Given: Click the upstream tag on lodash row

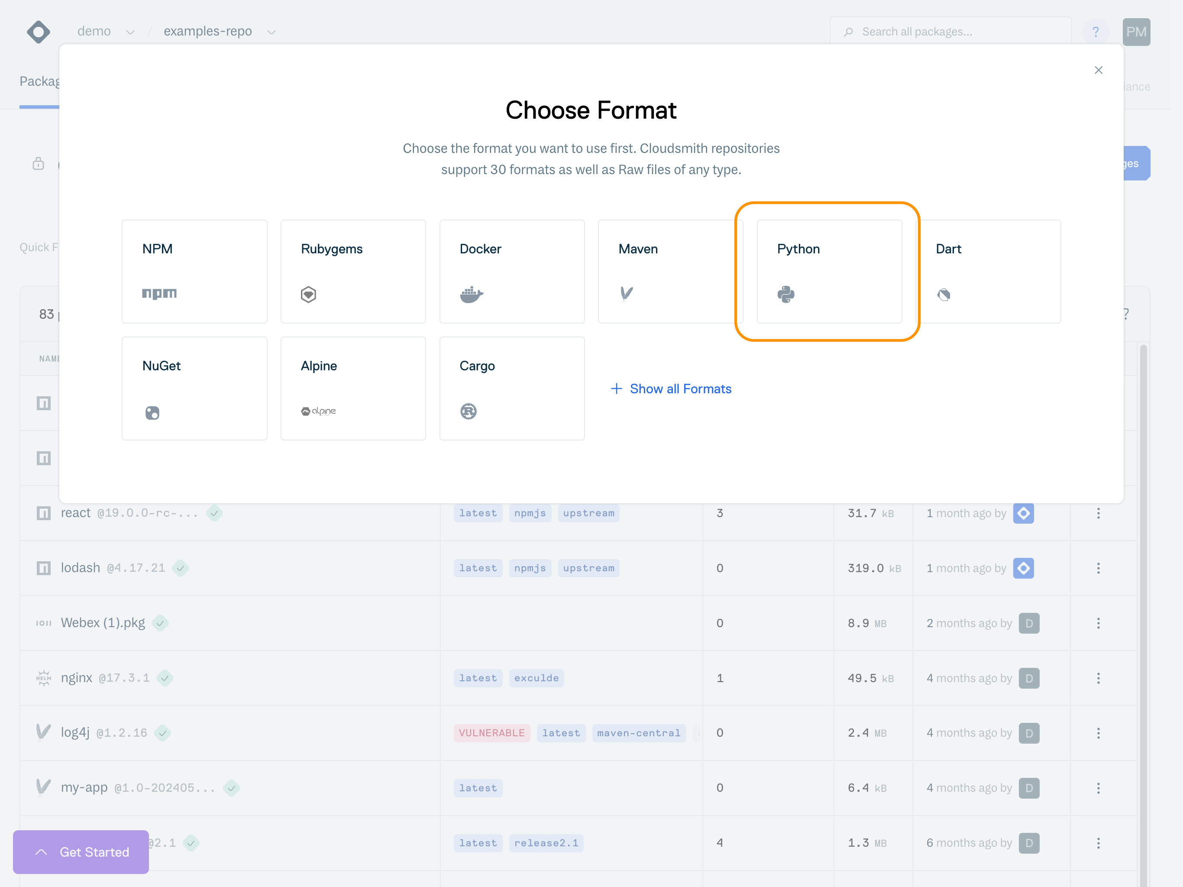Looking at the screenshot, I should click(x=588, y=568).
